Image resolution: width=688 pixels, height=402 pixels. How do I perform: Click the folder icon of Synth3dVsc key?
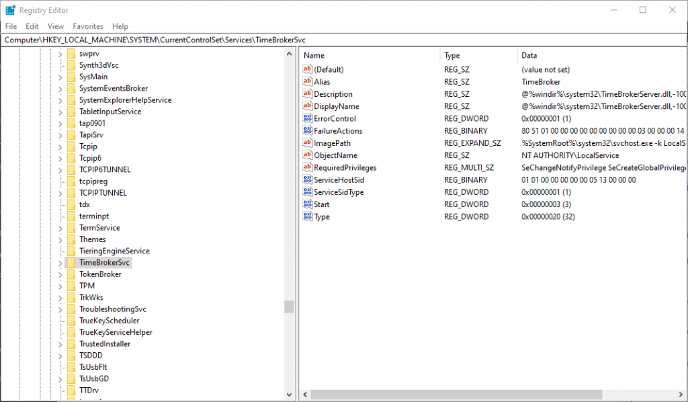tap(71, 65)
